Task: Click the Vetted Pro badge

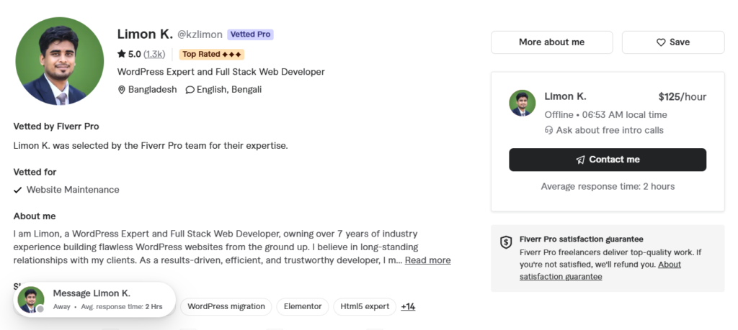Action: tap(250, 35)
